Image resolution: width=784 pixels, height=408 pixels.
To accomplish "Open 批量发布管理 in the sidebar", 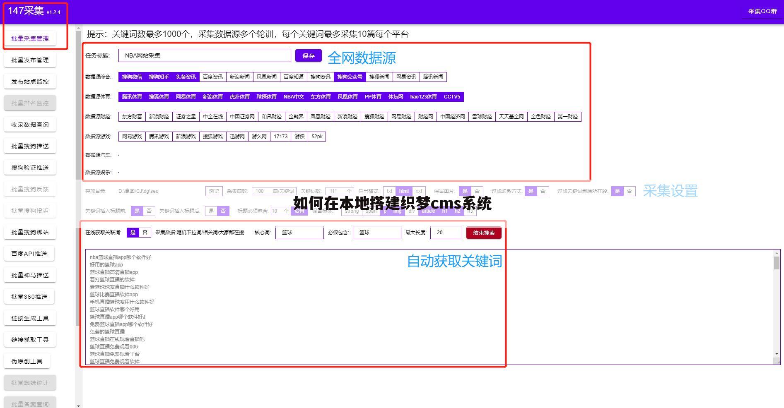I will [x=29, y=60].
